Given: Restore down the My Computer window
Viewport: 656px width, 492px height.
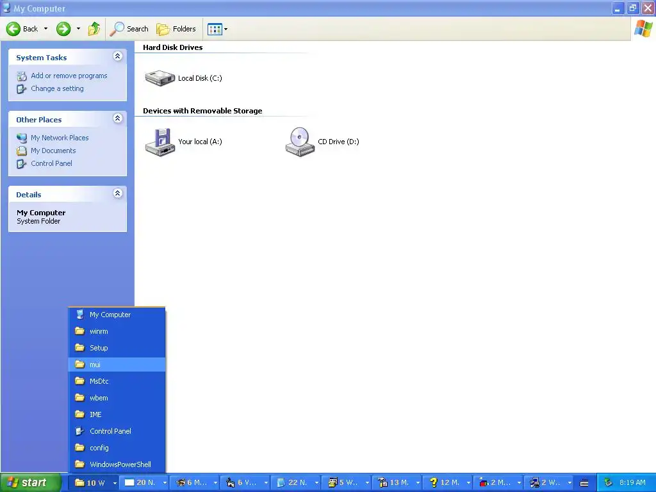Looking at the screenshot, I should click(x=633, y=8).
